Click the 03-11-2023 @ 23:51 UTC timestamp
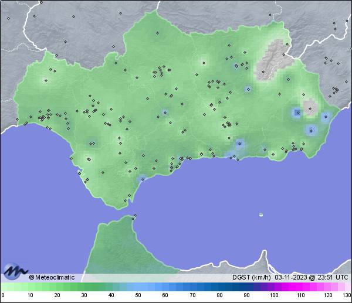 click(x=312, y=277)
